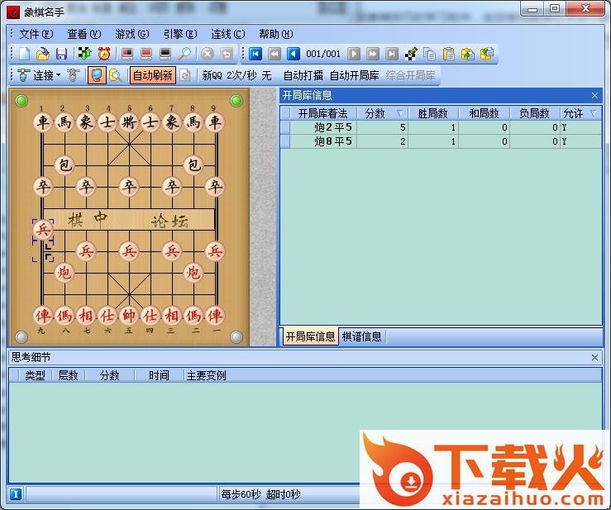Open the 帮助(H) menu

click(276, 34)
